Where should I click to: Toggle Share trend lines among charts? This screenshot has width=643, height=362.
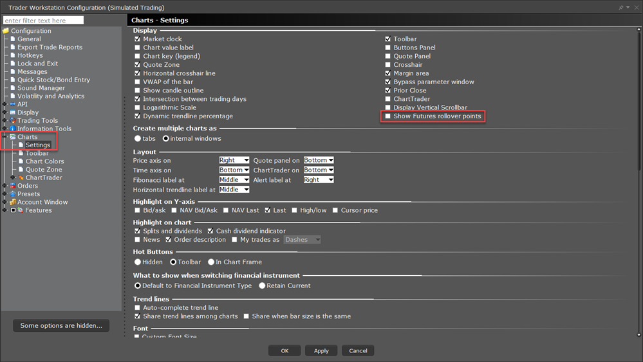click(x=137, y=316)
